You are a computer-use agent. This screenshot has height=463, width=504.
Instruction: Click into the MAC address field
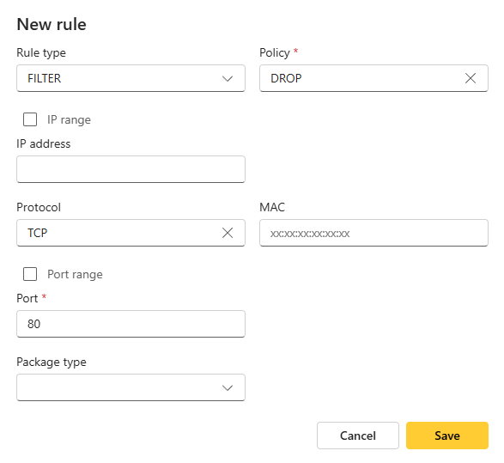[x=373, y=233]
